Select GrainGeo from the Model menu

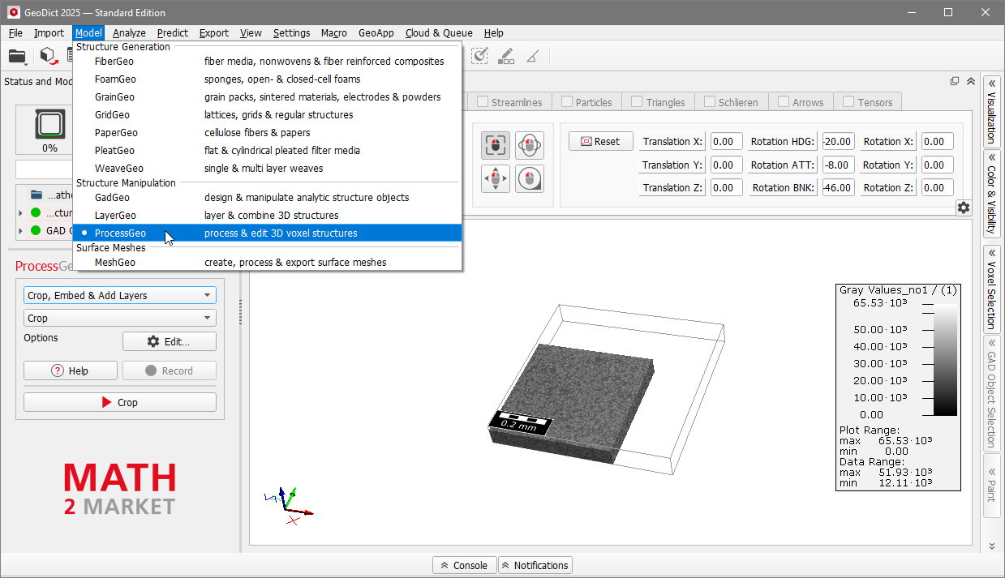point(115,97)
